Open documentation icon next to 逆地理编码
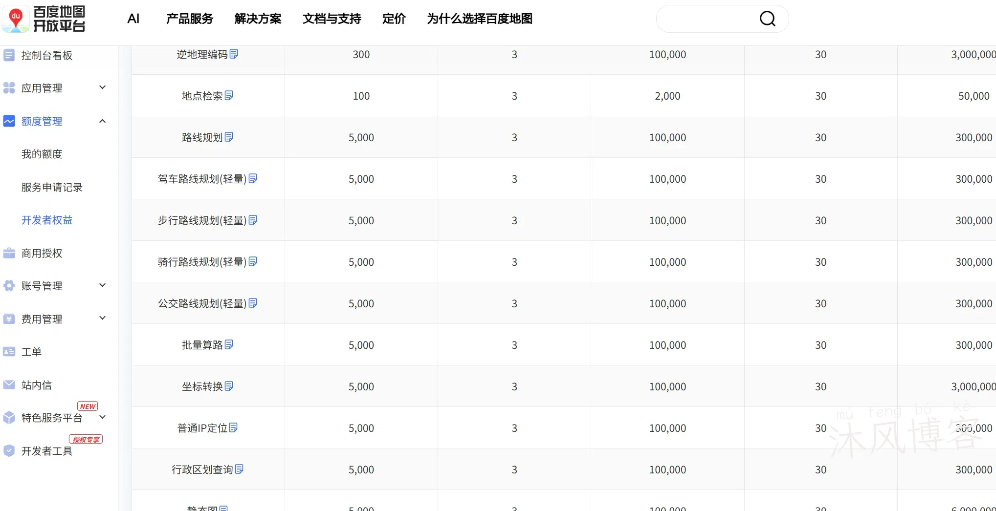The image size is (996, 511). [235, 54]
